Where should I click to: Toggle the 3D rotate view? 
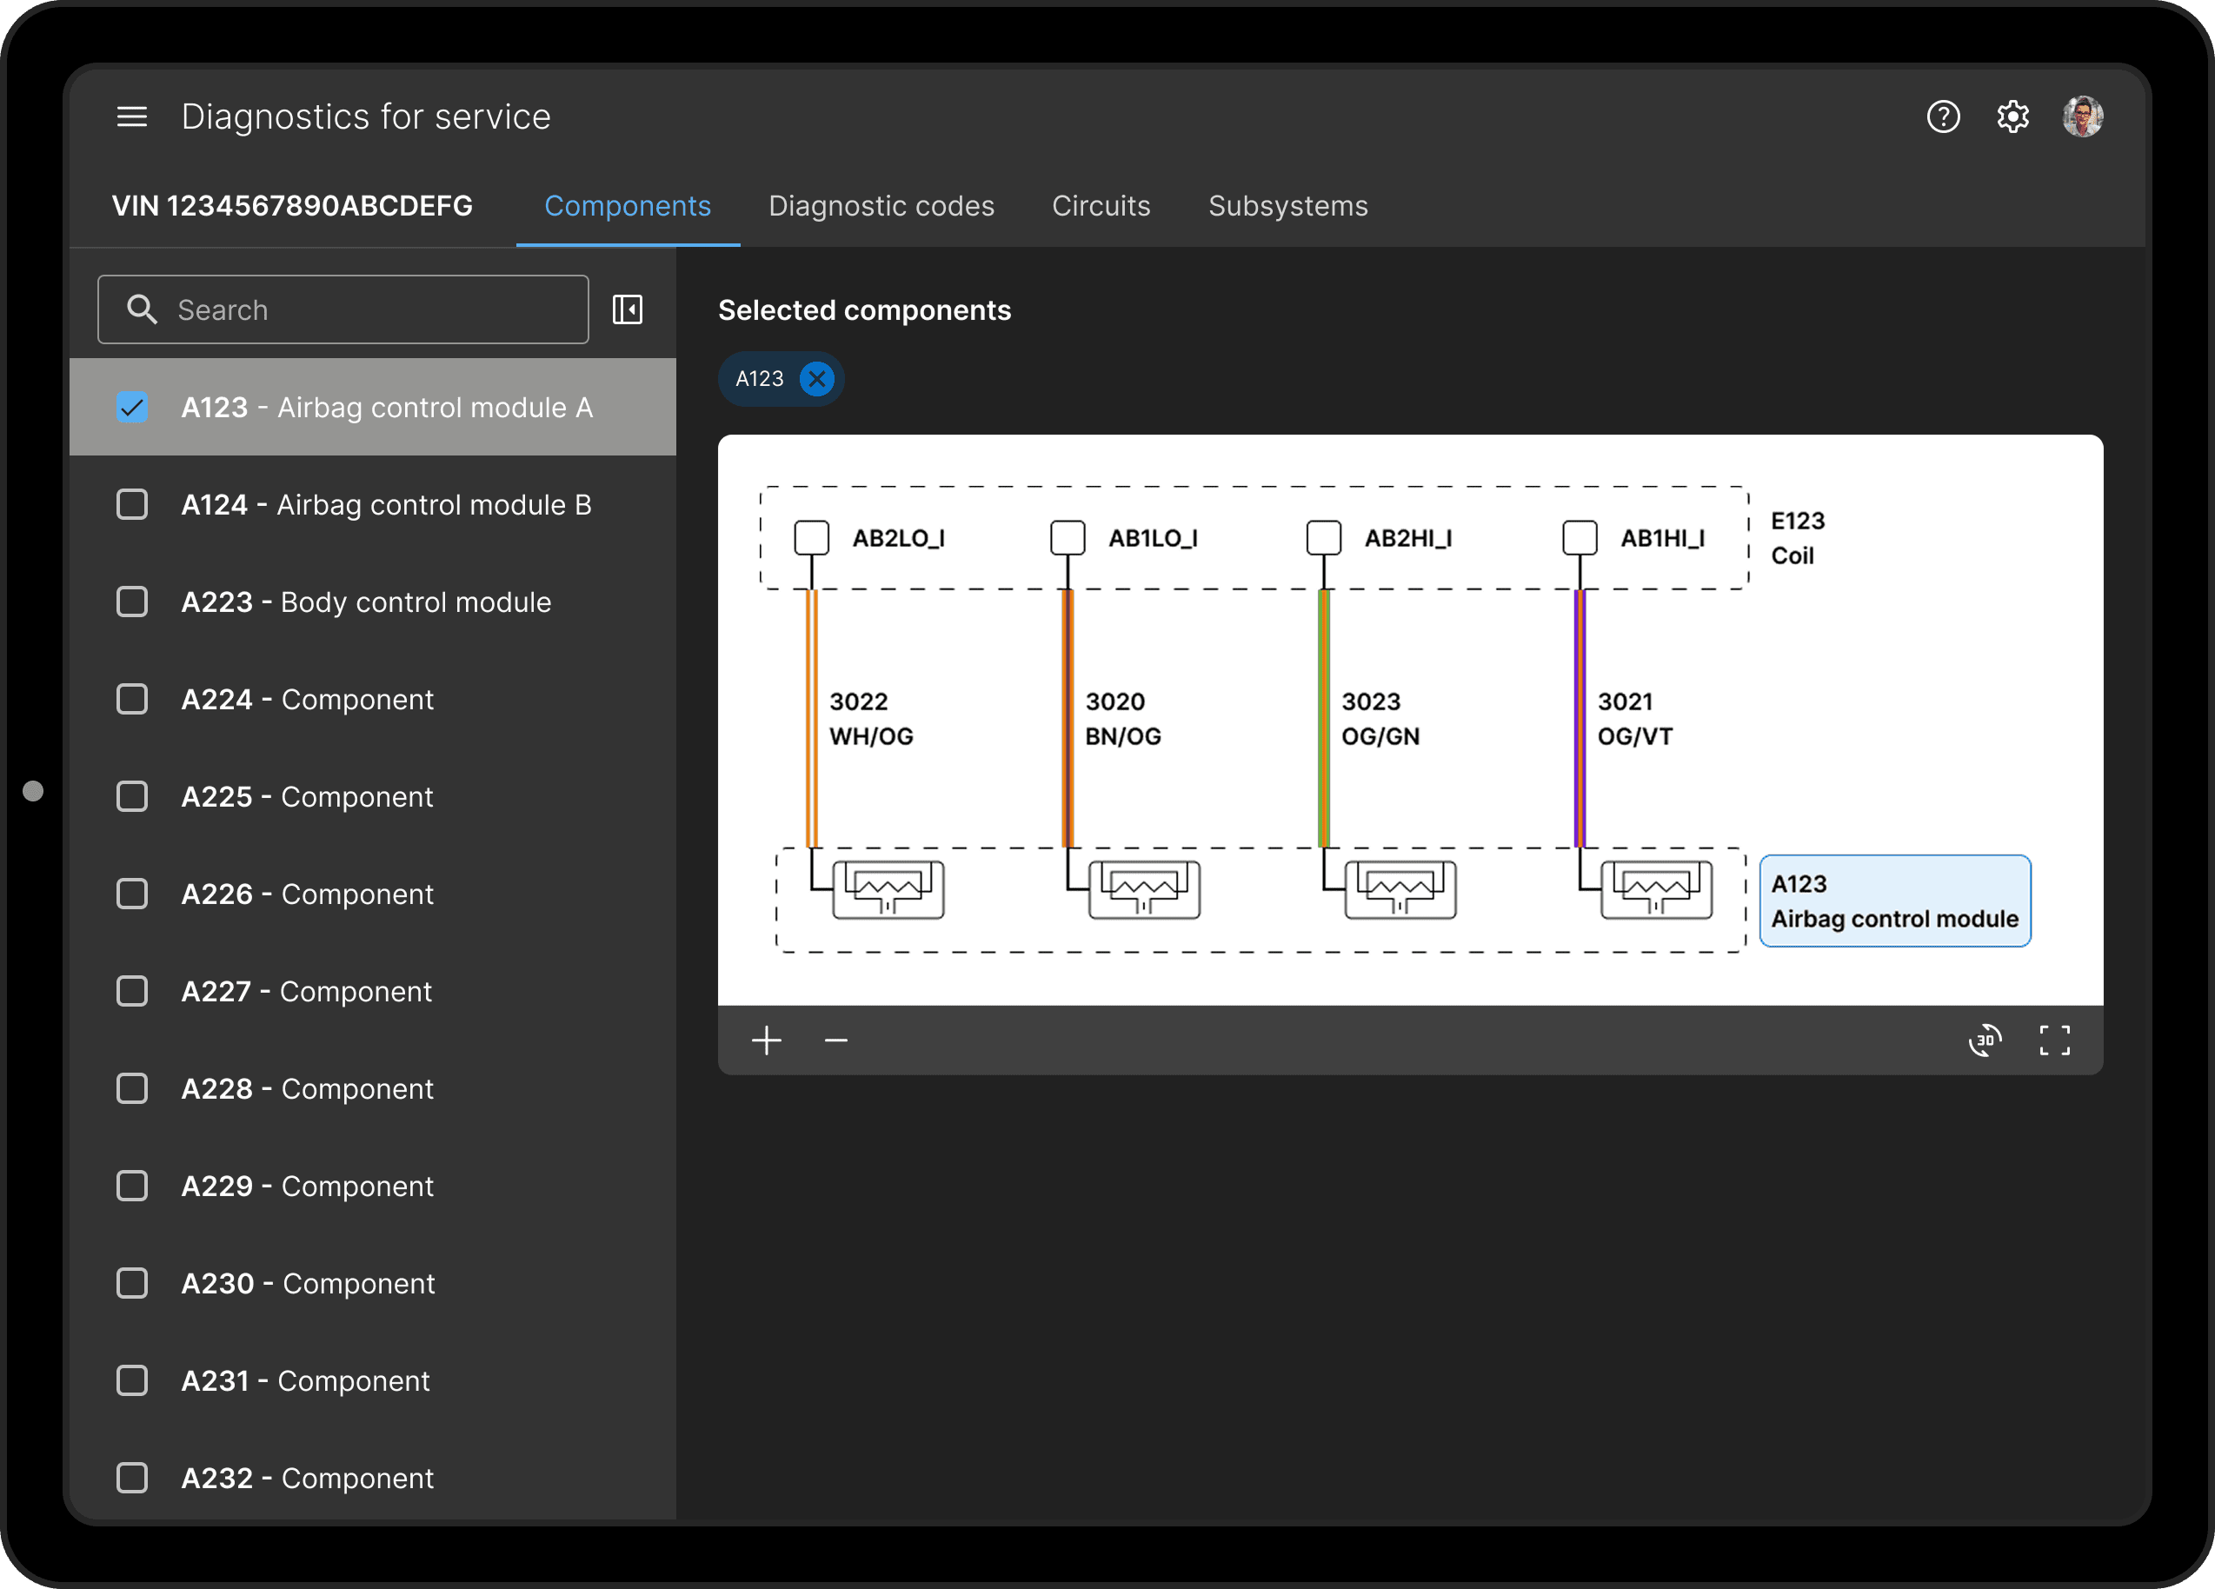[1985, 1040]
